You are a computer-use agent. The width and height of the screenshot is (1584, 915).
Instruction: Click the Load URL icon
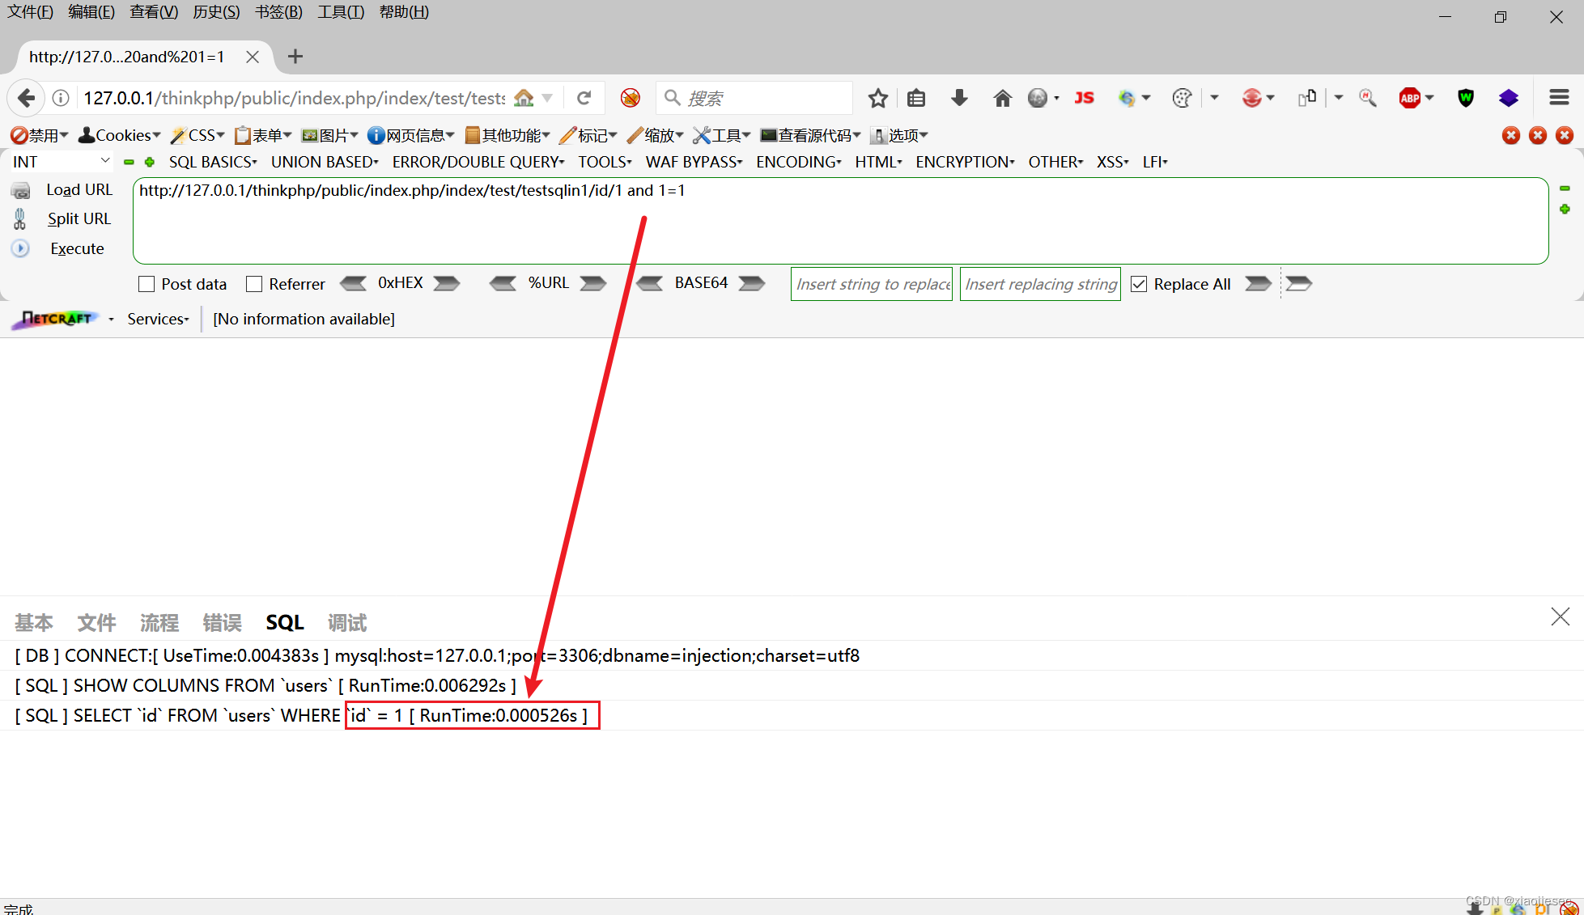tap(20, 190)
